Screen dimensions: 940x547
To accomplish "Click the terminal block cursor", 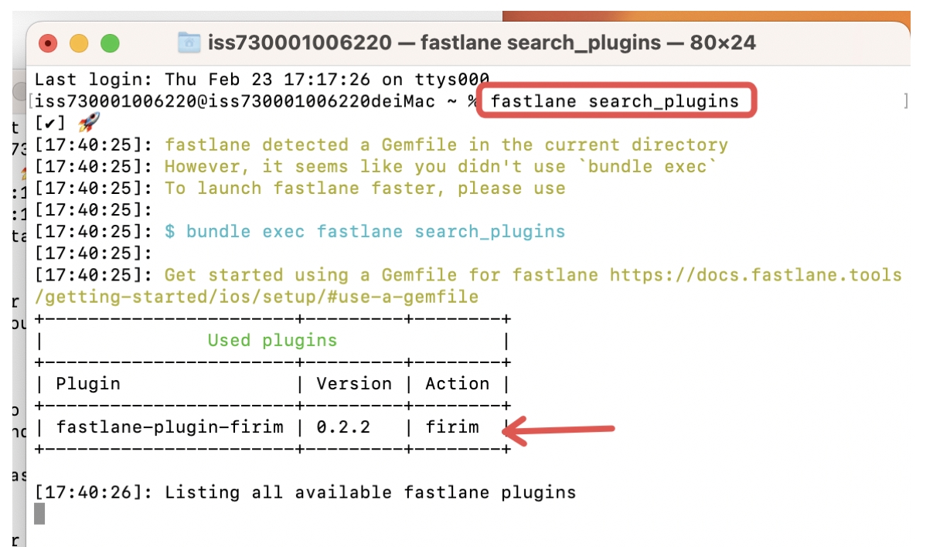I will point(39,514).
